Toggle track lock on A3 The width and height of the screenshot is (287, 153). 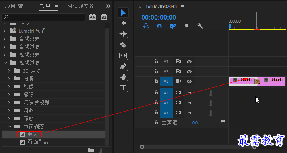[x=156, y=112]
